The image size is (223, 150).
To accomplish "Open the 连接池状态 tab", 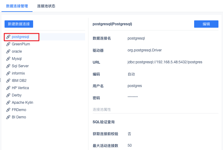I will coord(46,6).
